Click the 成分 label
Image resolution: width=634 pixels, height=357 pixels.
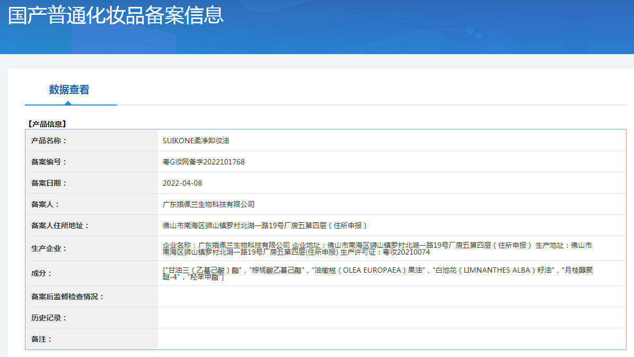point(42,274)
